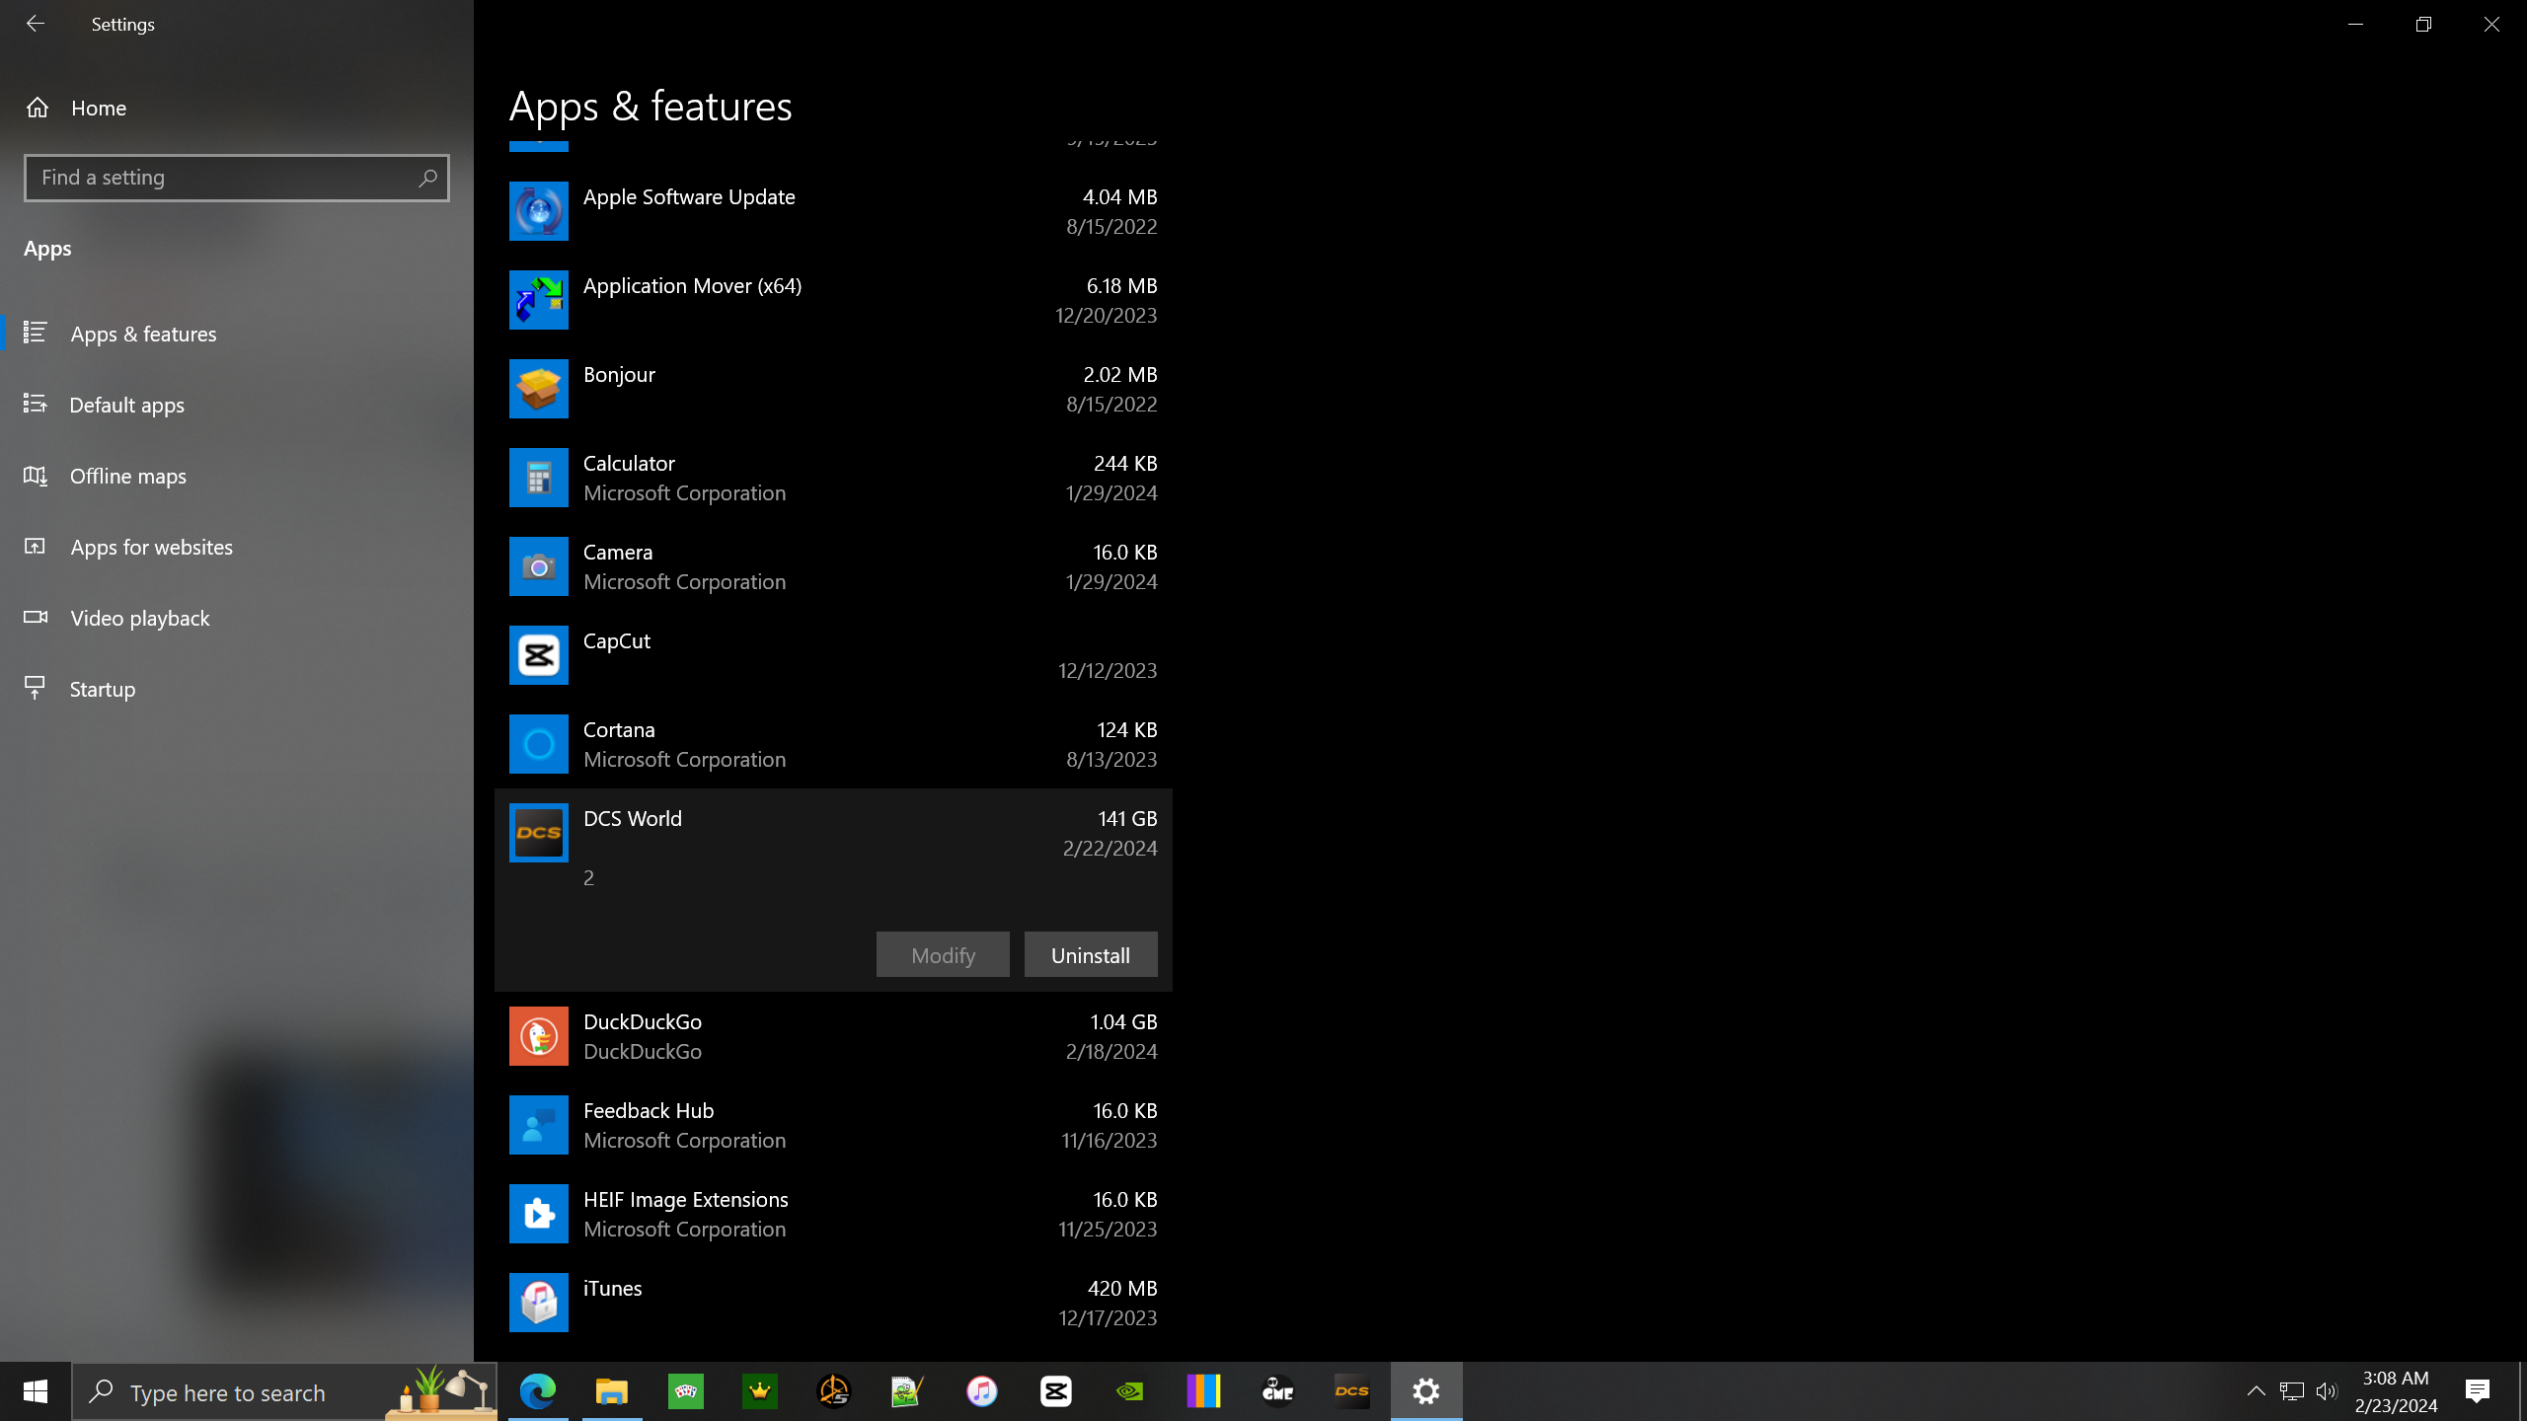Viewport: 2527px width, 1421px height.
Task: Click the Modify button for DCS World
Action: (x=943, y=955)
